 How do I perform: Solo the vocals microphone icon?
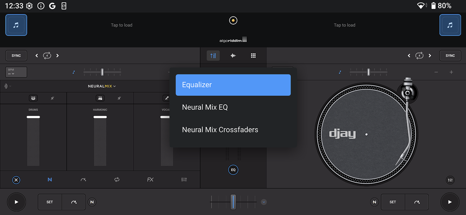pos(166,98)
